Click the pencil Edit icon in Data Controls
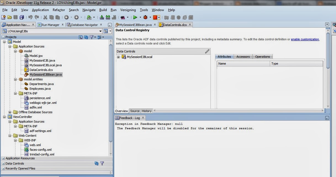The height and width of the screenshot is (177, 336). pos(207,51)
